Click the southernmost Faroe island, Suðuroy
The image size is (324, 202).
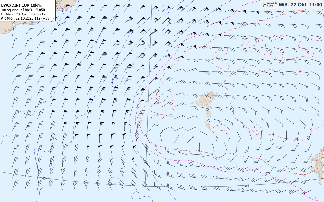pyautogui.click(x=208, y=126)
